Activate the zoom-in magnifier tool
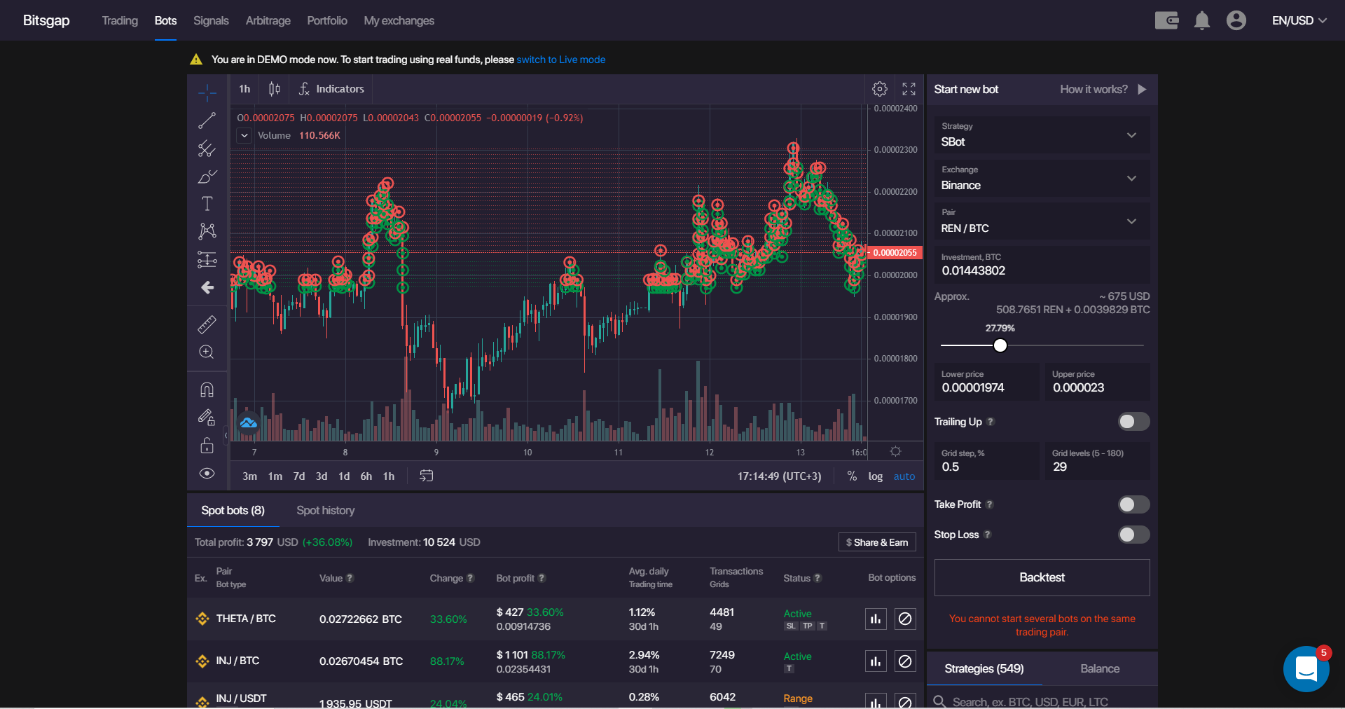 point(207,352)
